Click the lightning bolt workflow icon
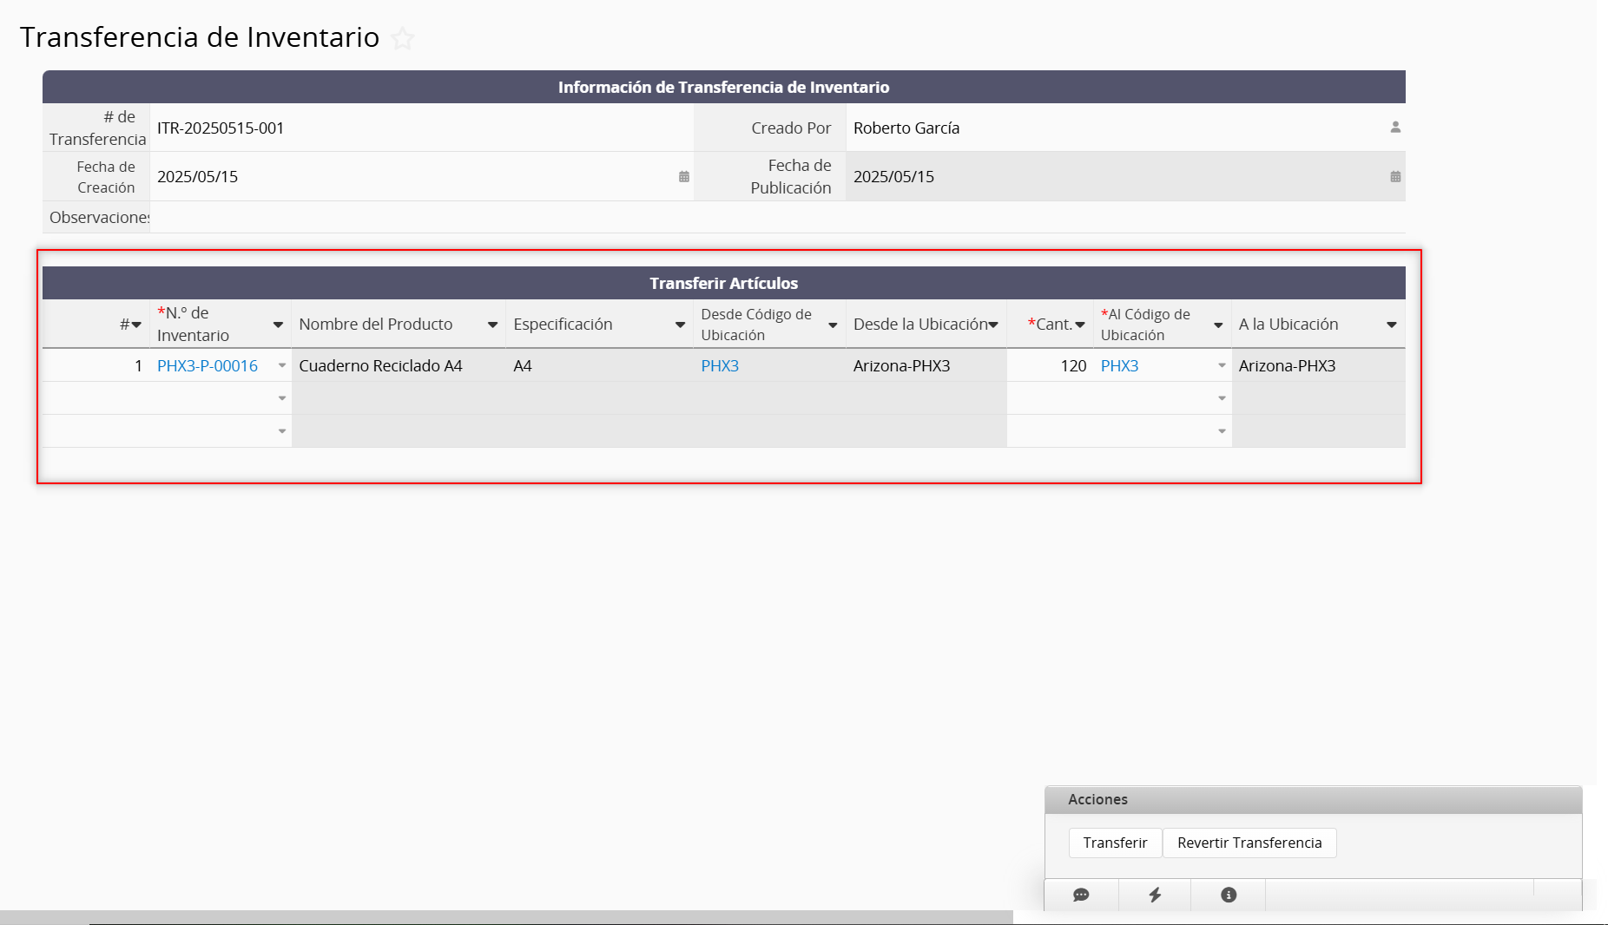1608x925 pixels. click(x=1155, y=895)
